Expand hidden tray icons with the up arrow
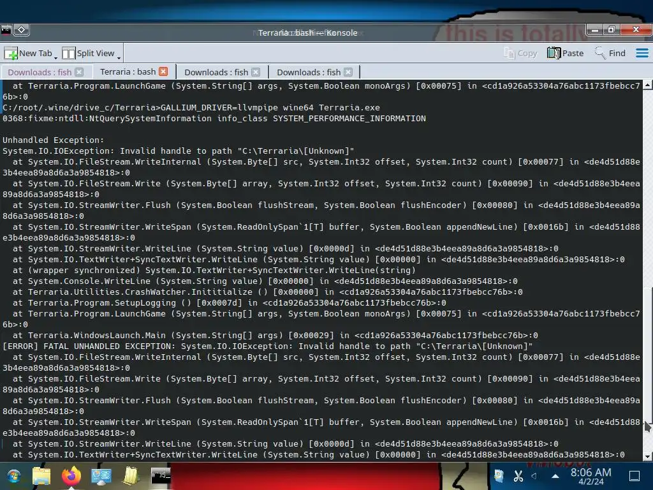 (x=555, y=476)
